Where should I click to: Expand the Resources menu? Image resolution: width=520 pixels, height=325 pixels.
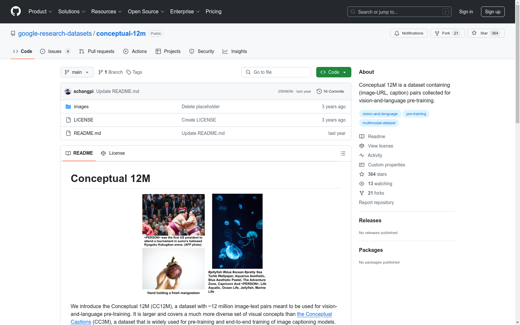107,12
